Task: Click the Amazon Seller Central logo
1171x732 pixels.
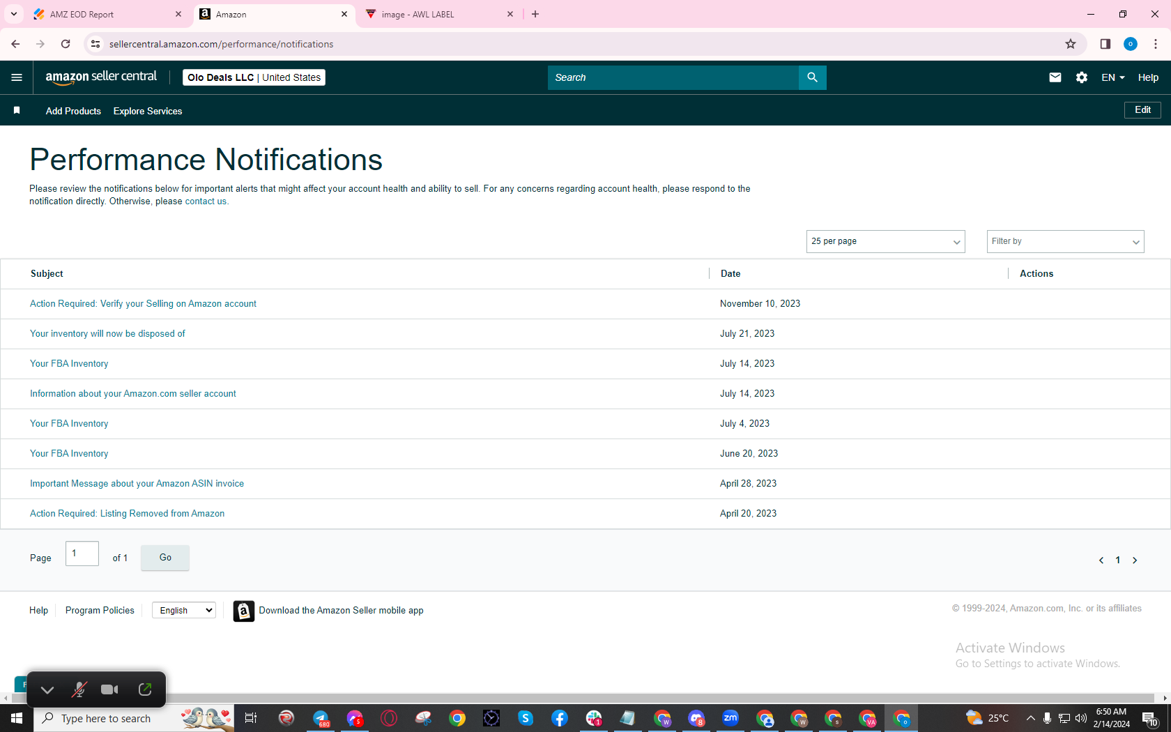Action: coord(101,77)
